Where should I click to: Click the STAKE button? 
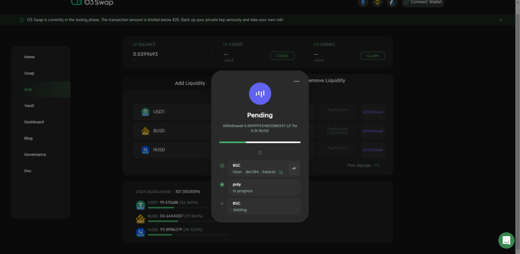(x=282, y=56)
